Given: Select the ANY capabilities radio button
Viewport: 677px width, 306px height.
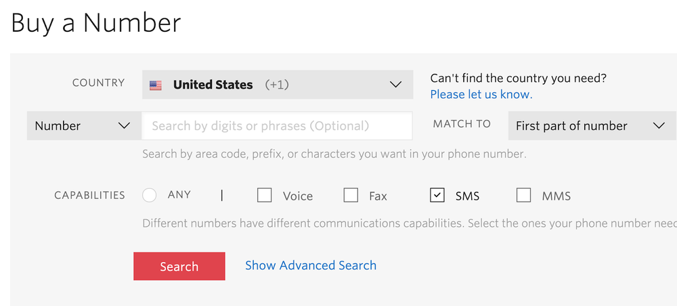Looking at the screenshot, I should 150,196.
